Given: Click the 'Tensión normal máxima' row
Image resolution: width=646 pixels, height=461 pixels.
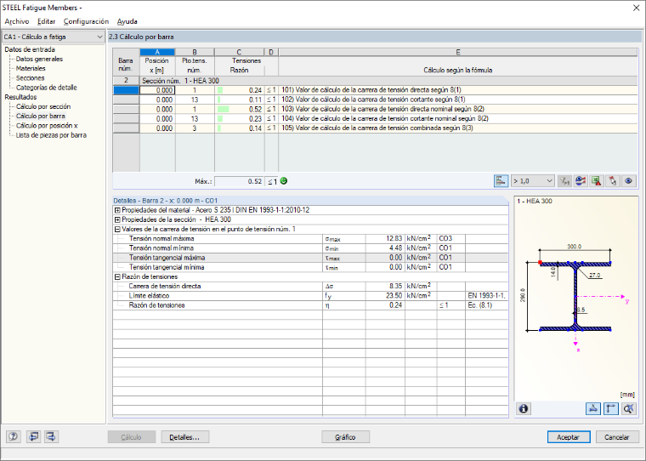Looking at the screenshot, I should pos(310,239).
